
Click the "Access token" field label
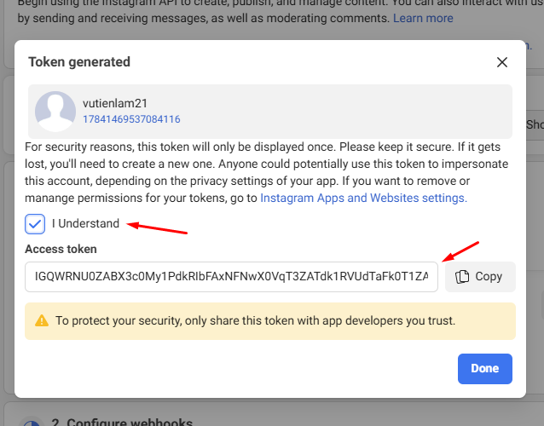click(61, 249)
